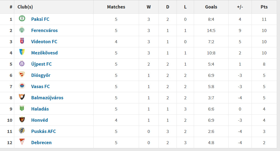Click the Debrecen club crest icon
The height and width of the screenshot is (151, 280).
[x=22, y=142]
